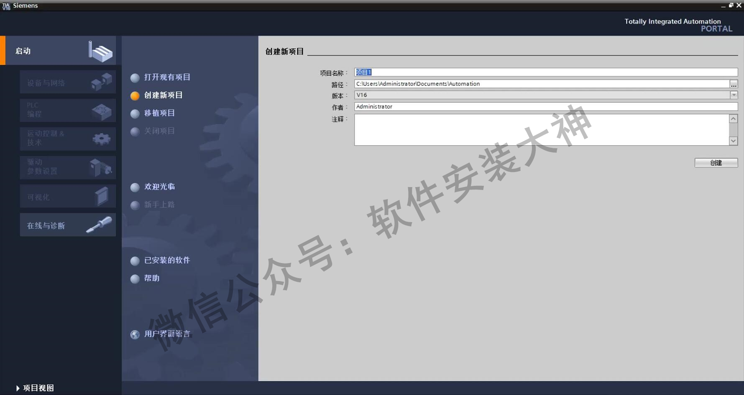Expand 项目视图 triangle at bottom left
Viewport: 744px width, 395px height.
18,388
